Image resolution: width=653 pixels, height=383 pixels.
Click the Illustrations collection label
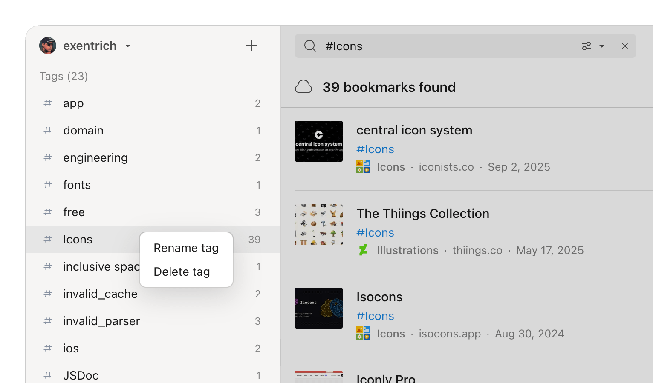coord(407,250)
